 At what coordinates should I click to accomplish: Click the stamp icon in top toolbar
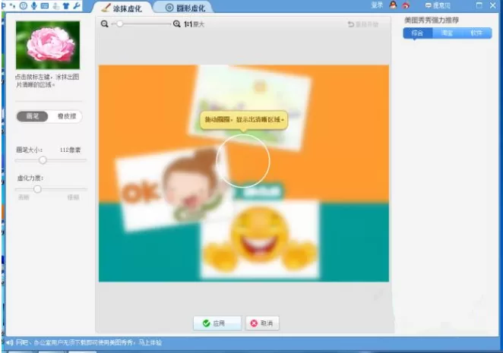55,6
